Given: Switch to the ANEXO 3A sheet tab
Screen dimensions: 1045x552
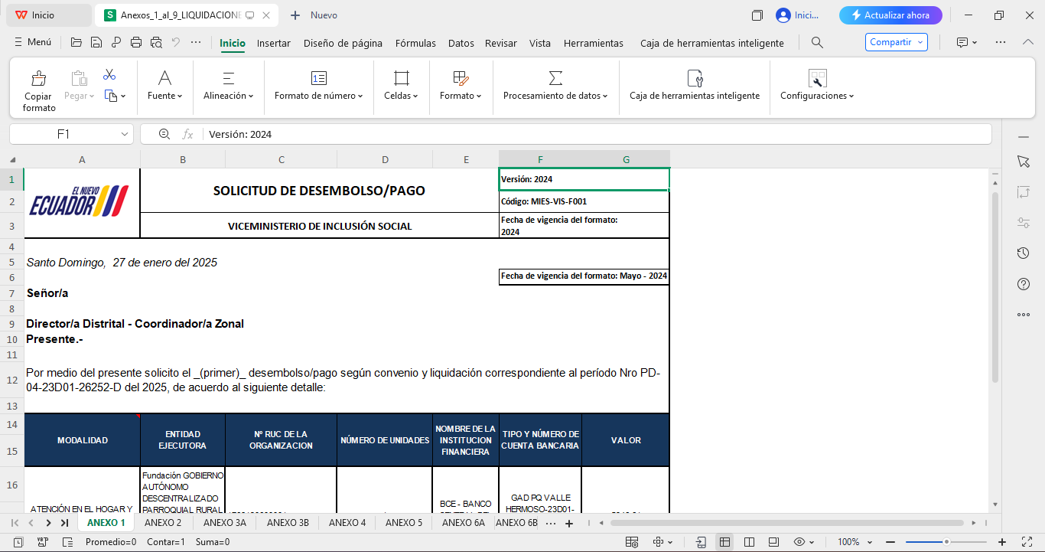Looking at the screenshot, I should 224,523.
